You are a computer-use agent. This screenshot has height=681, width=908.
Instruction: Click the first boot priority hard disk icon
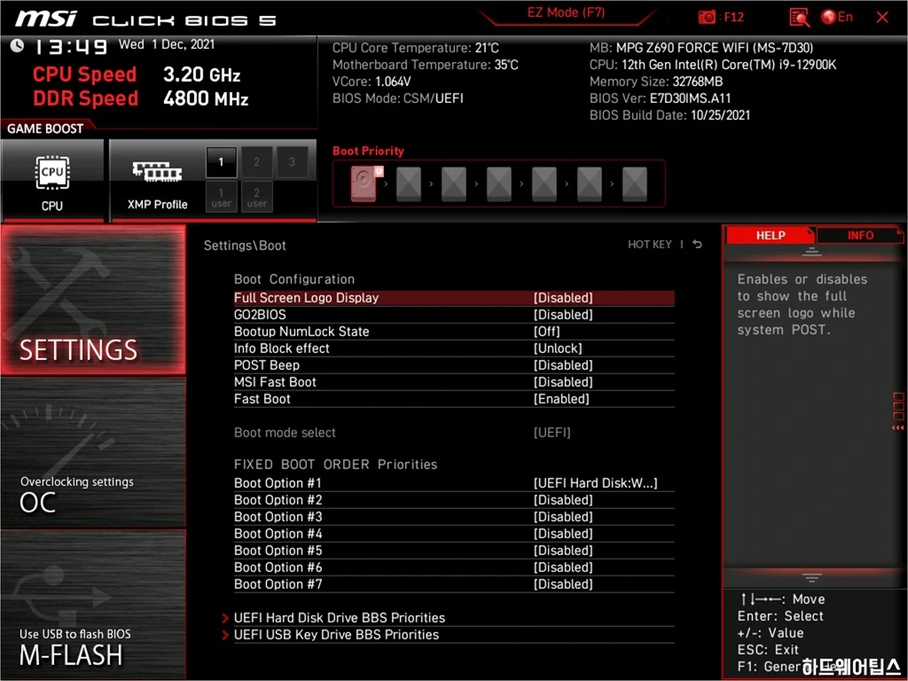coord(364,184)
